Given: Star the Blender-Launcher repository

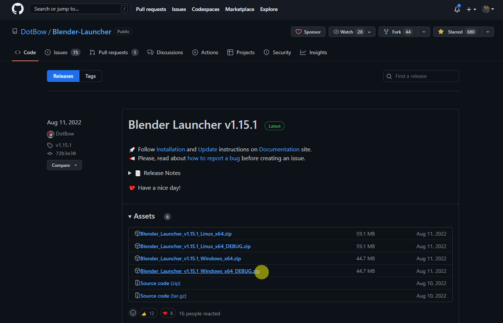Looking at the screenshot, I should [457, 31].
